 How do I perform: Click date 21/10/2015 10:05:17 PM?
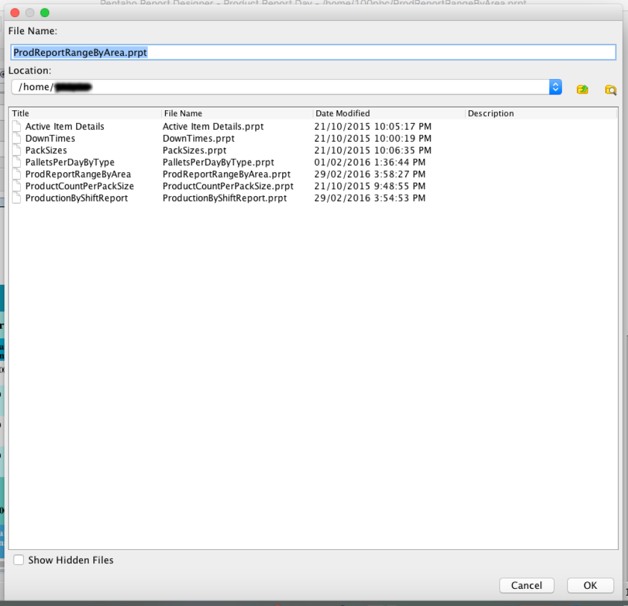[373, 126]
